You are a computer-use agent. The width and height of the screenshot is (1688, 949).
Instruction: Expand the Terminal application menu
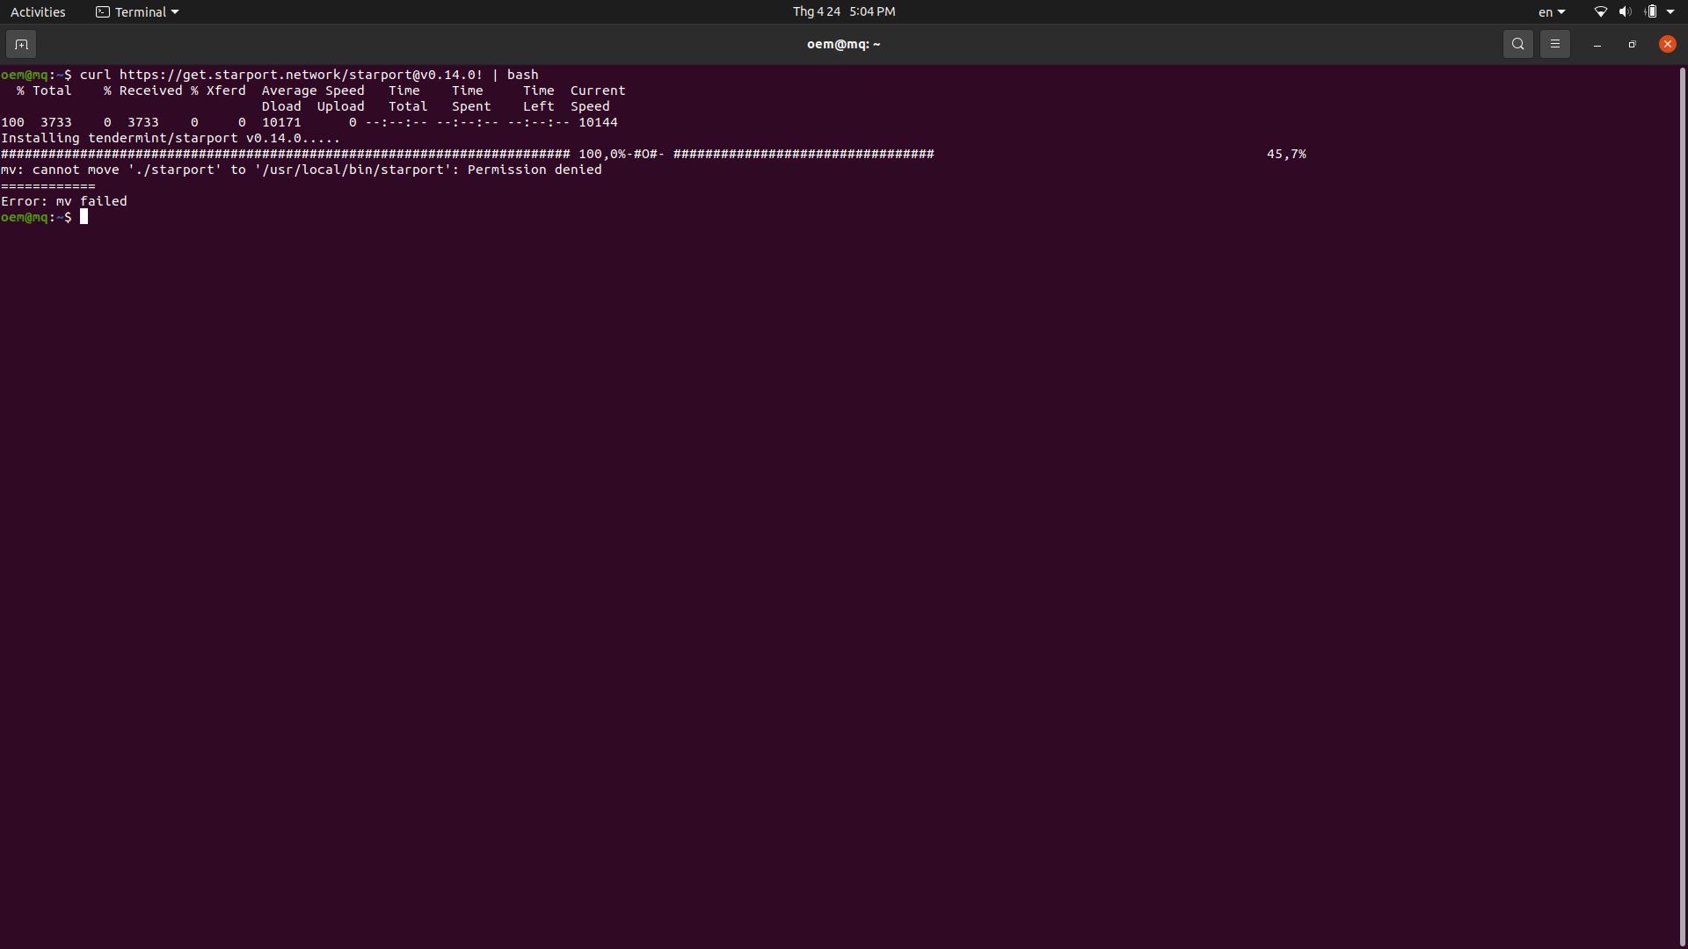(138, 12)
